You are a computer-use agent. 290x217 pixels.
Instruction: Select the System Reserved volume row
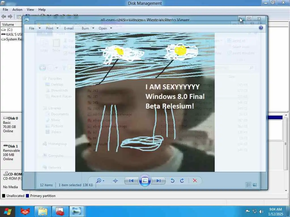click(x=11, y=39)
